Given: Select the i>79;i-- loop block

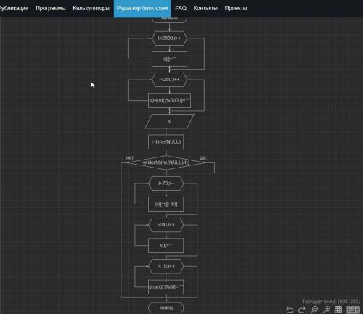Looking at the screenshot, I should click(x=166, y=183).
